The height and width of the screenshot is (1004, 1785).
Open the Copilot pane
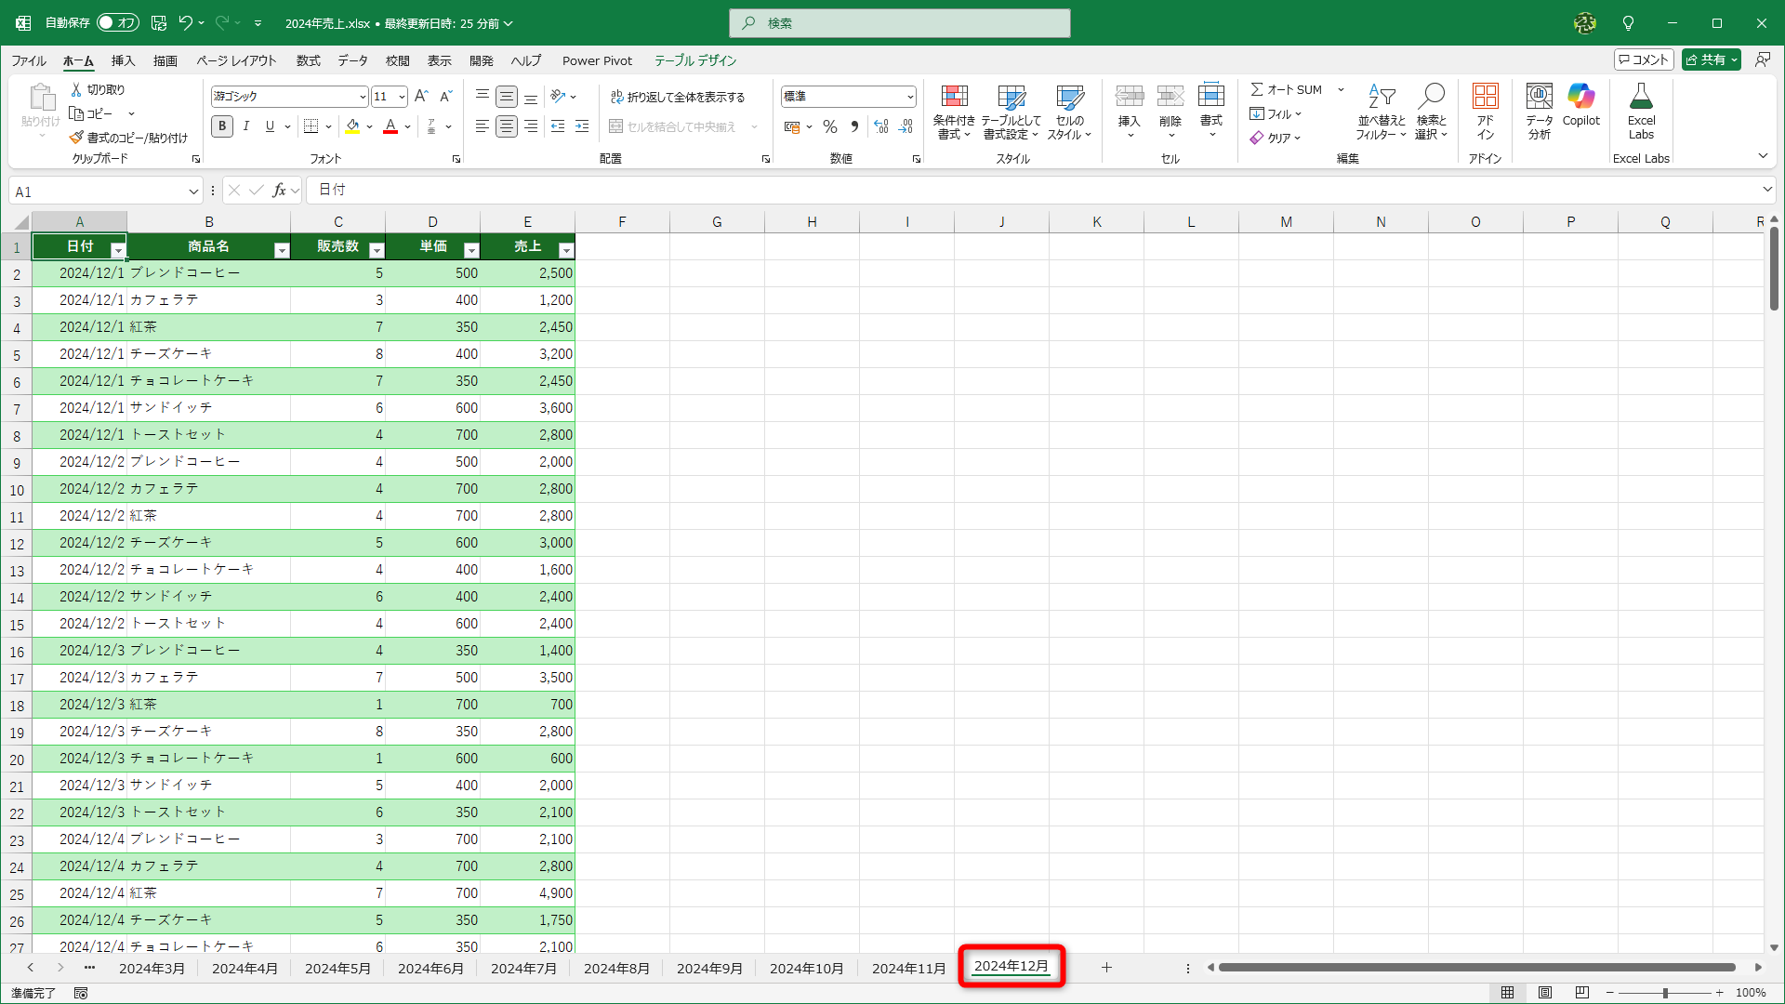point(1580,105)
